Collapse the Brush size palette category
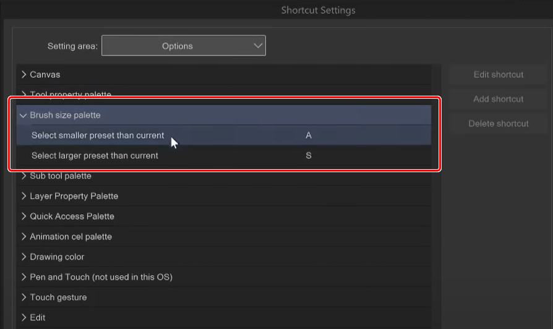Screen dimensions: 553x329 pos(24,115)
